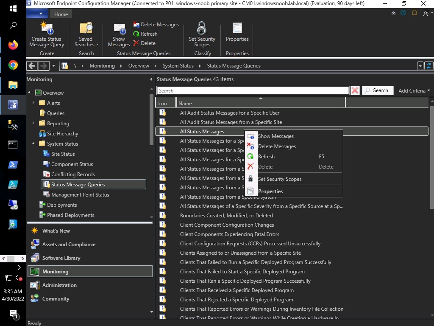Select All Audit Status Messages for a Specific User
Image resolution: width=434 pixels, height=326 pixels.
(x=229, y=113)
